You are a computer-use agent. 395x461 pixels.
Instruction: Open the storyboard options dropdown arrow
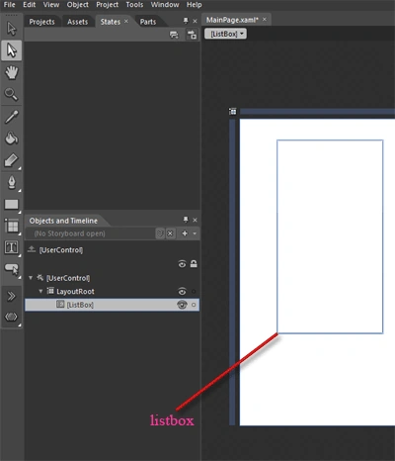pos(195,233)
